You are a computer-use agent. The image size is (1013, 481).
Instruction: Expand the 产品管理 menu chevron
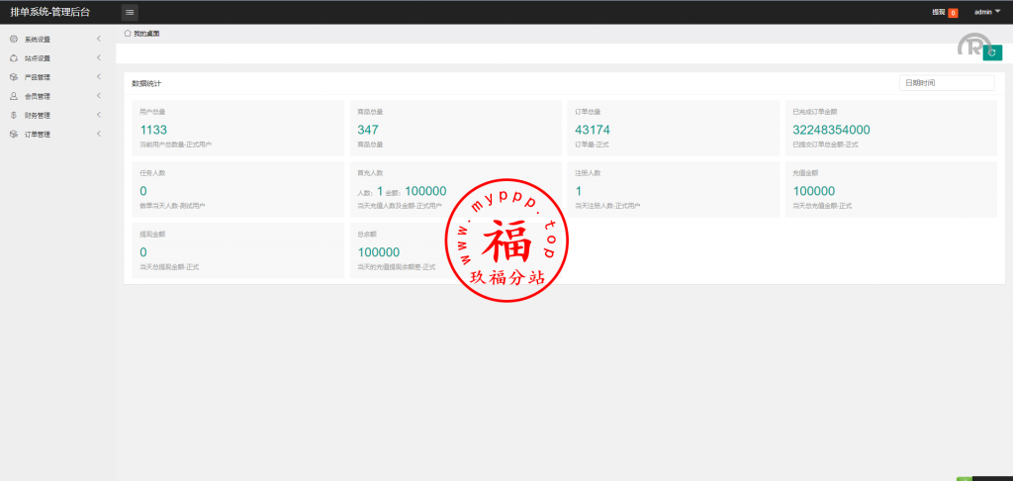click(99, 77)
